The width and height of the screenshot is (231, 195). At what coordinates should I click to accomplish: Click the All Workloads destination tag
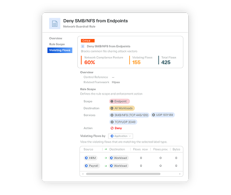122,108
